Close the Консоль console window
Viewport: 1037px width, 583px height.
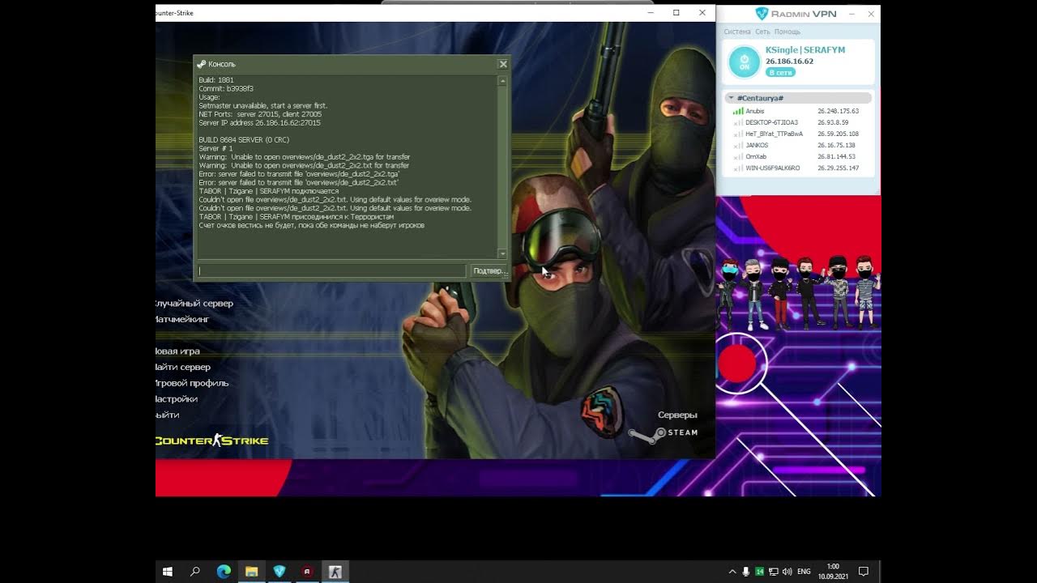[503, 64]
